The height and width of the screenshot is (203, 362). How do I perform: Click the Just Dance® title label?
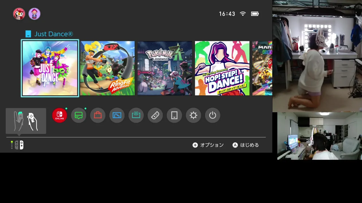tap(54, 34)
